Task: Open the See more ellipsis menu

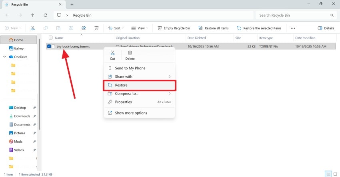Action: (x=293, y=28)
